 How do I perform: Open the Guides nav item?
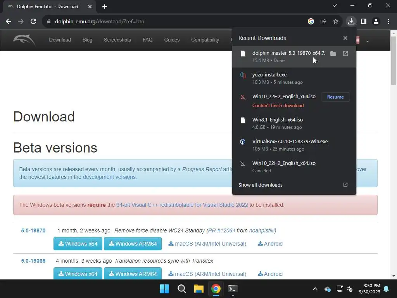[172, 40]
